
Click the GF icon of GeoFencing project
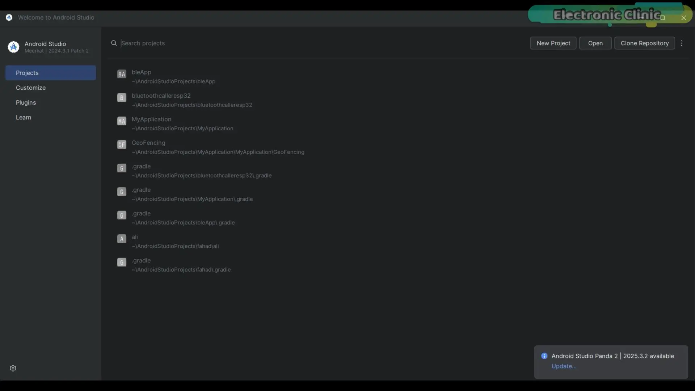pyautogui.click(x=122, y=145)
